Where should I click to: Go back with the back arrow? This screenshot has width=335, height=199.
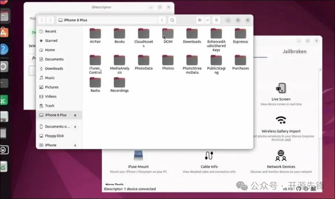coord(42,20)
